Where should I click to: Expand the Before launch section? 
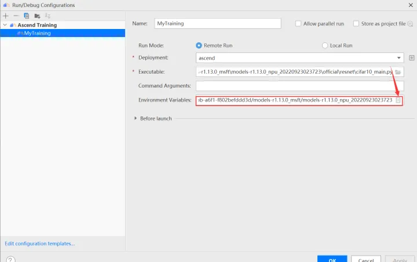pos(136,118)
